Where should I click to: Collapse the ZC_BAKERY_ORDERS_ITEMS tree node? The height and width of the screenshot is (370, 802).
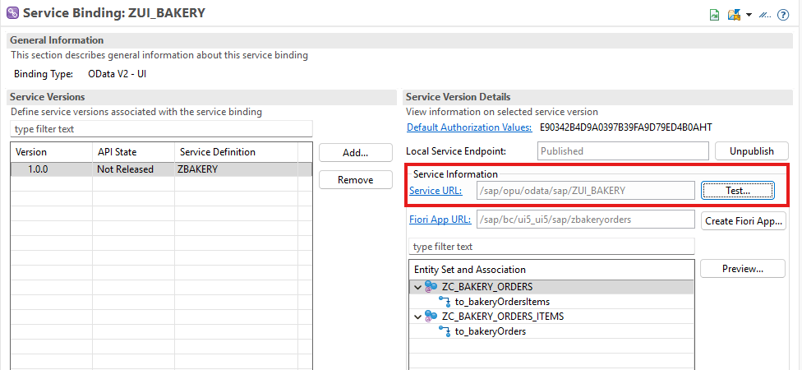[417, 317]
